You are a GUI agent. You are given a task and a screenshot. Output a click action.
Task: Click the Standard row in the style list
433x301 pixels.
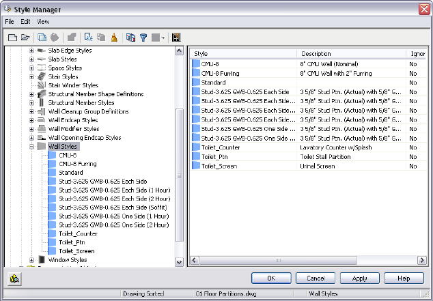click(x=309, y=83)
